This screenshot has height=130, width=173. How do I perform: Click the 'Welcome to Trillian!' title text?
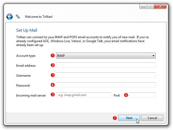tap(39, 17)
